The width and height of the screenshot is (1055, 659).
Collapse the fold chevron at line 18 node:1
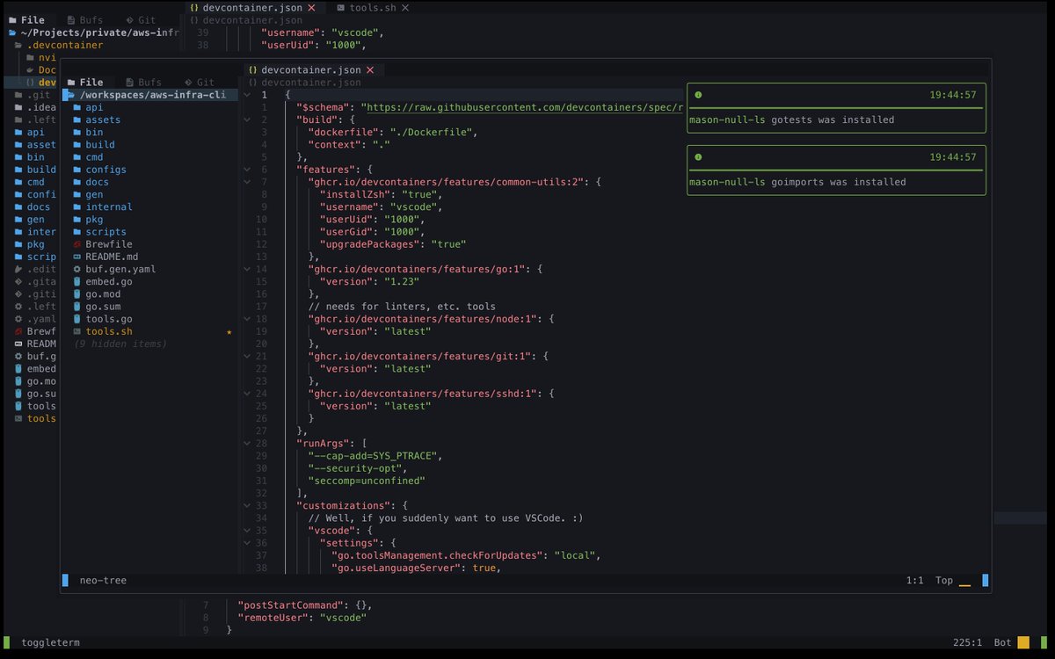click(x=245, y=319)
